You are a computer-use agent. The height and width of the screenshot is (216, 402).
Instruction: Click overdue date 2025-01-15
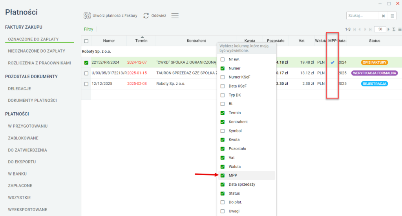[x=137, y=73]
